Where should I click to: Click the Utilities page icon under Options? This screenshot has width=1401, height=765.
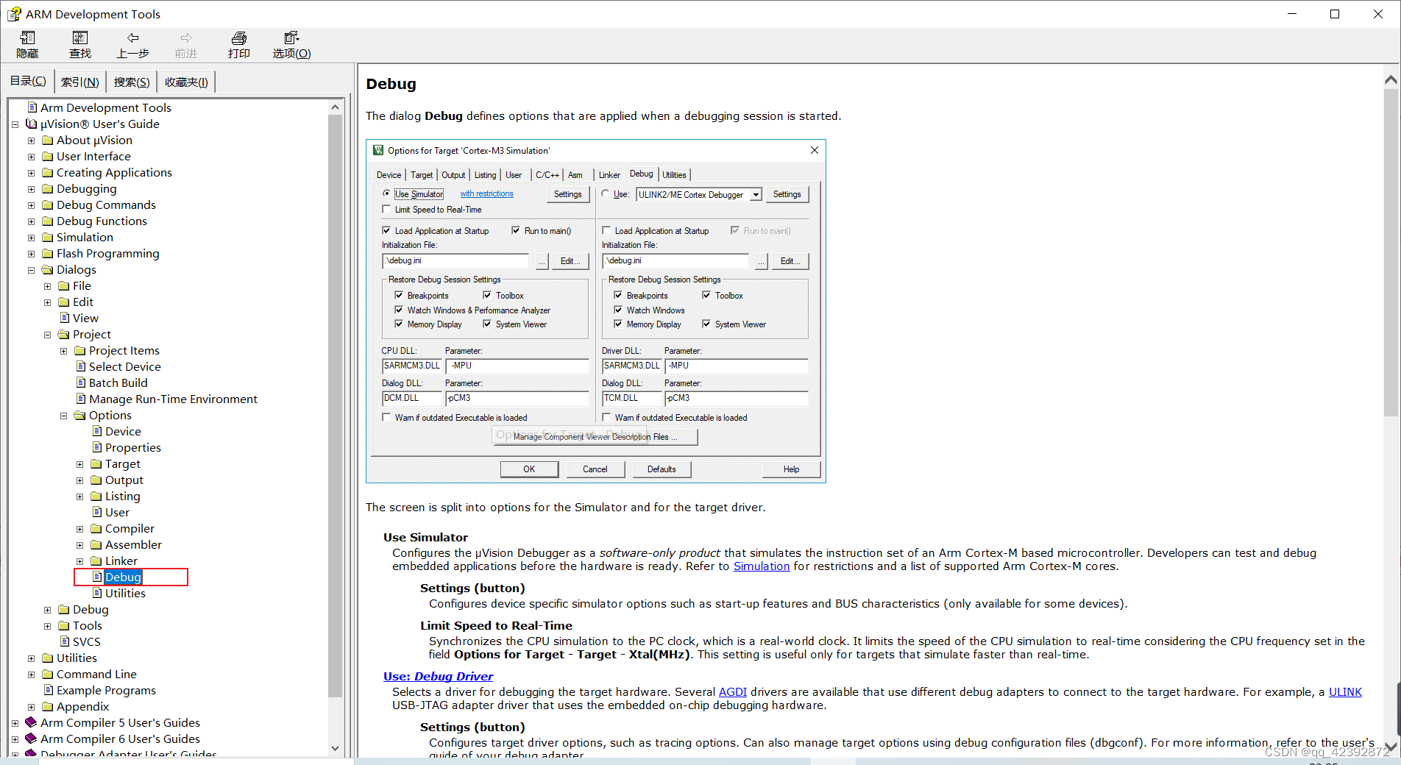(x=97, y=593)
